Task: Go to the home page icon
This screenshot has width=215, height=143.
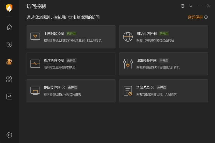Action: click(9, 27)
